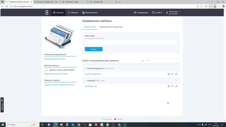Image resolution: width=226 pixels, height=127 pixels.
Task: Open the 21,00 ₽ balance wallet
Action: (x=157, y=13)
